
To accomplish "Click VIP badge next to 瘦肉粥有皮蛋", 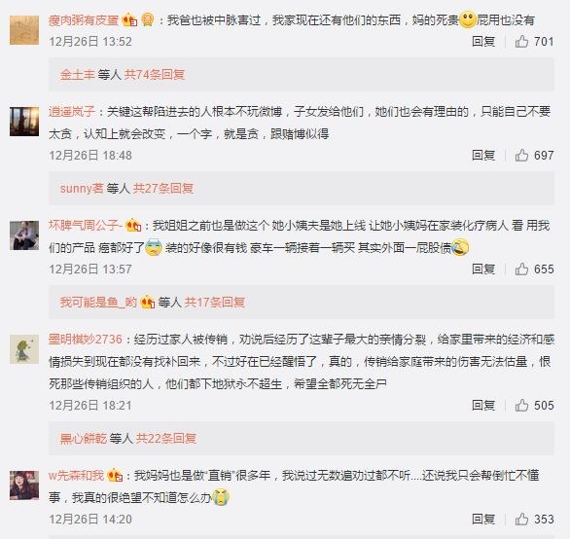I will (129, 19).
